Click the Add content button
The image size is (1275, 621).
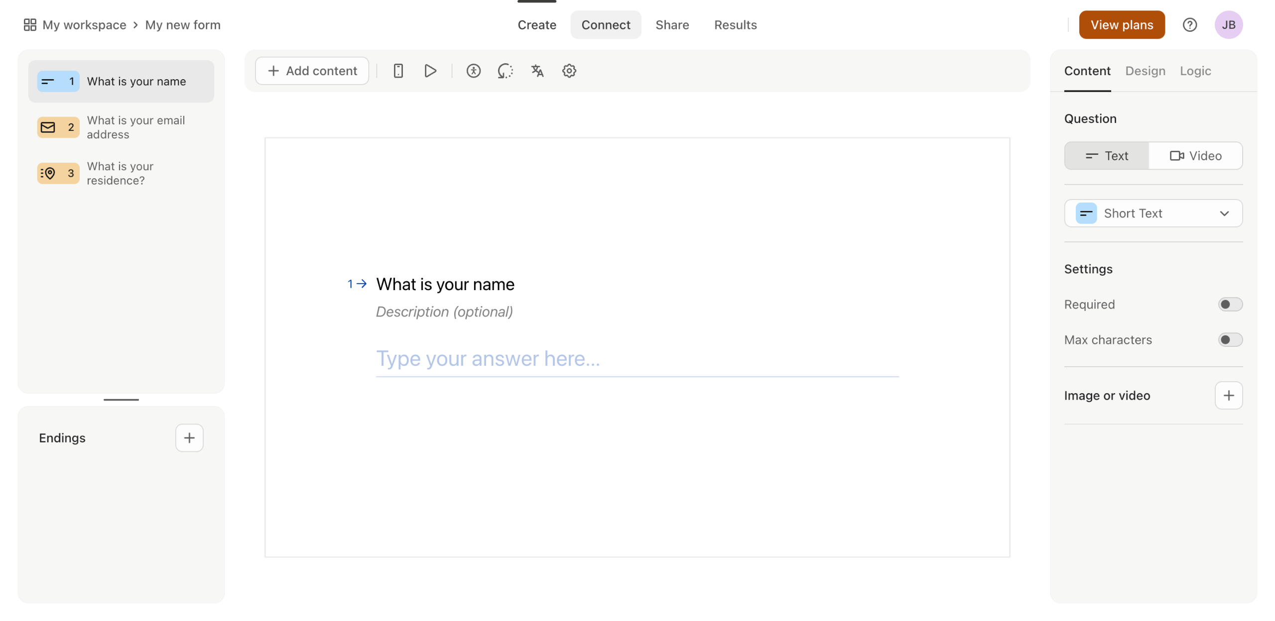pos(312,71)
